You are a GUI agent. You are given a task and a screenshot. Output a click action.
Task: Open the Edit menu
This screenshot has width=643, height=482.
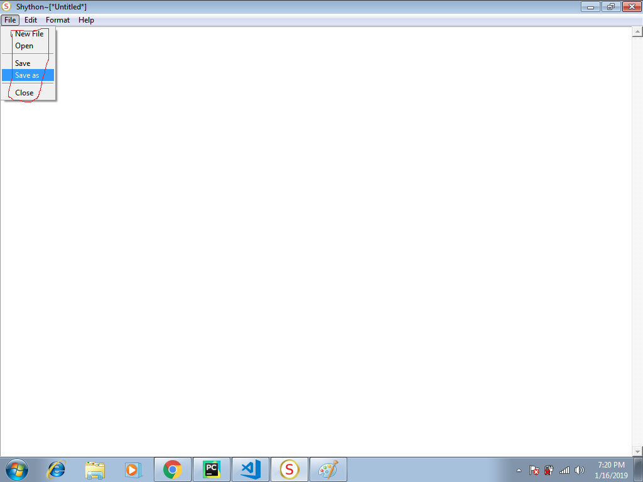pos(31,20)
